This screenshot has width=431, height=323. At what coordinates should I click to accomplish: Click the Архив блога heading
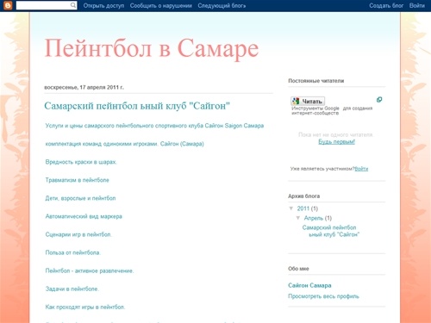point(304,196)
